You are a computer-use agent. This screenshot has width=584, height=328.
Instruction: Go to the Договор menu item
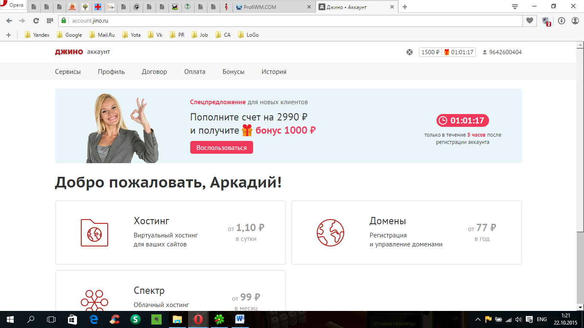point(154,72)
